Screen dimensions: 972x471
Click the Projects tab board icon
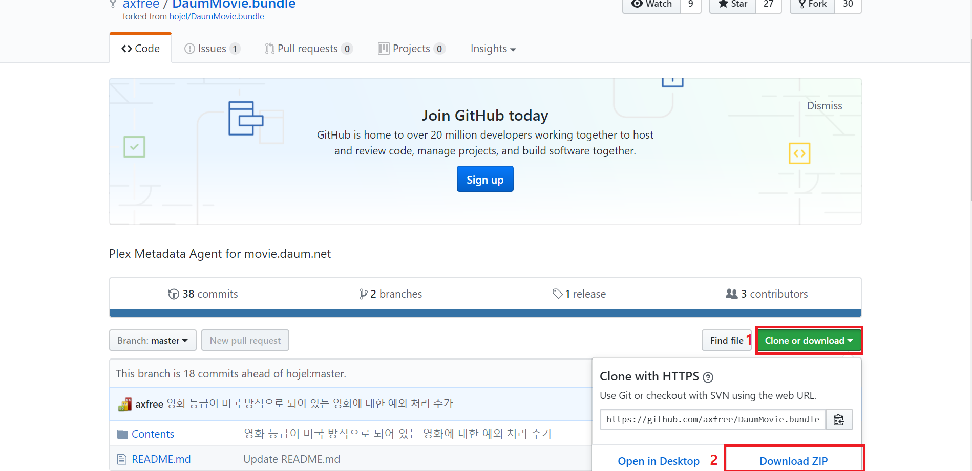point(384,49)
